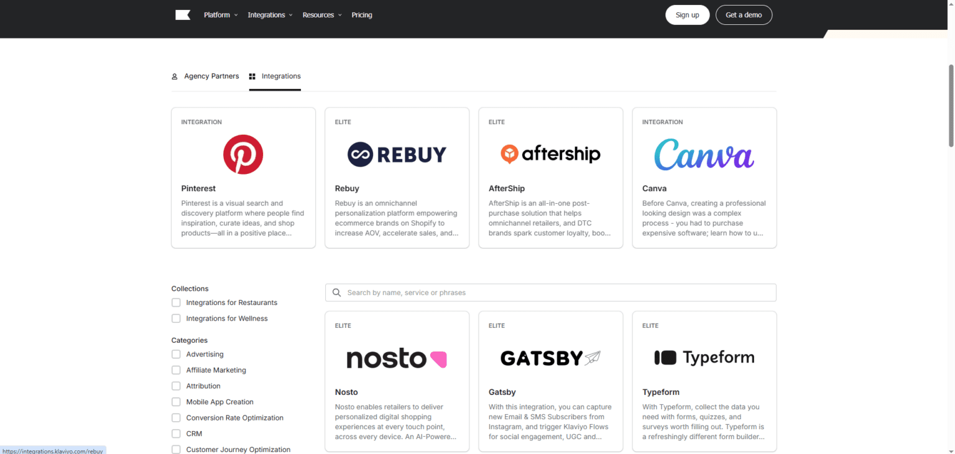Select the Integrations tab
The width and height of the screenshot is (955, 454).
[x=281, y=76]
